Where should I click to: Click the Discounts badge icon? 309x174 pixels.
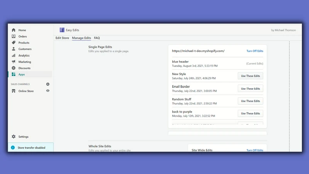click(14, 68)
